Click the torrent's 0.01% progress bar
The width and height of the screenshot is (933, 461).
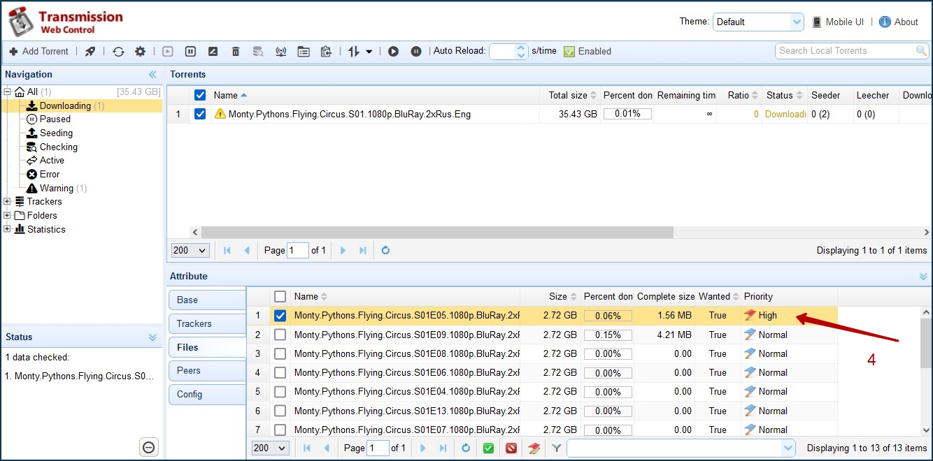[x=627, y=114]
